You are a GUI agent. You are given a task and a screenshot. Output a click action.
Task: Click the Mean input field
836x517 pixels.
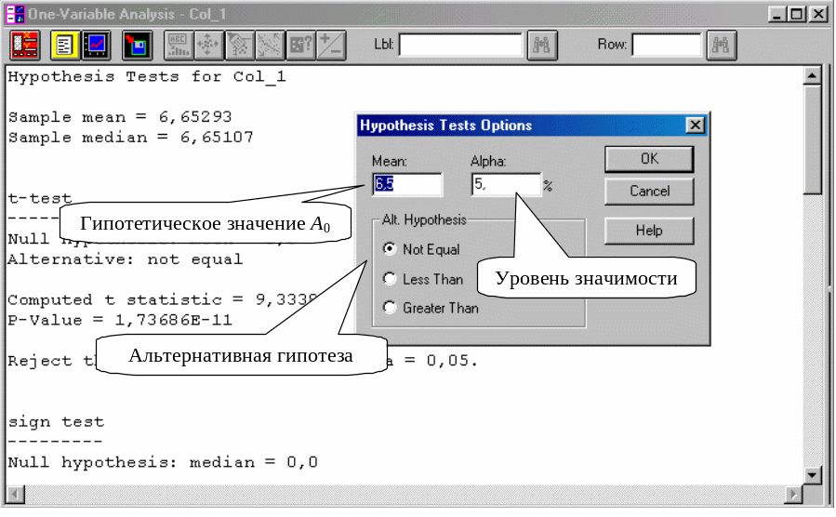[x=407, y=184]
